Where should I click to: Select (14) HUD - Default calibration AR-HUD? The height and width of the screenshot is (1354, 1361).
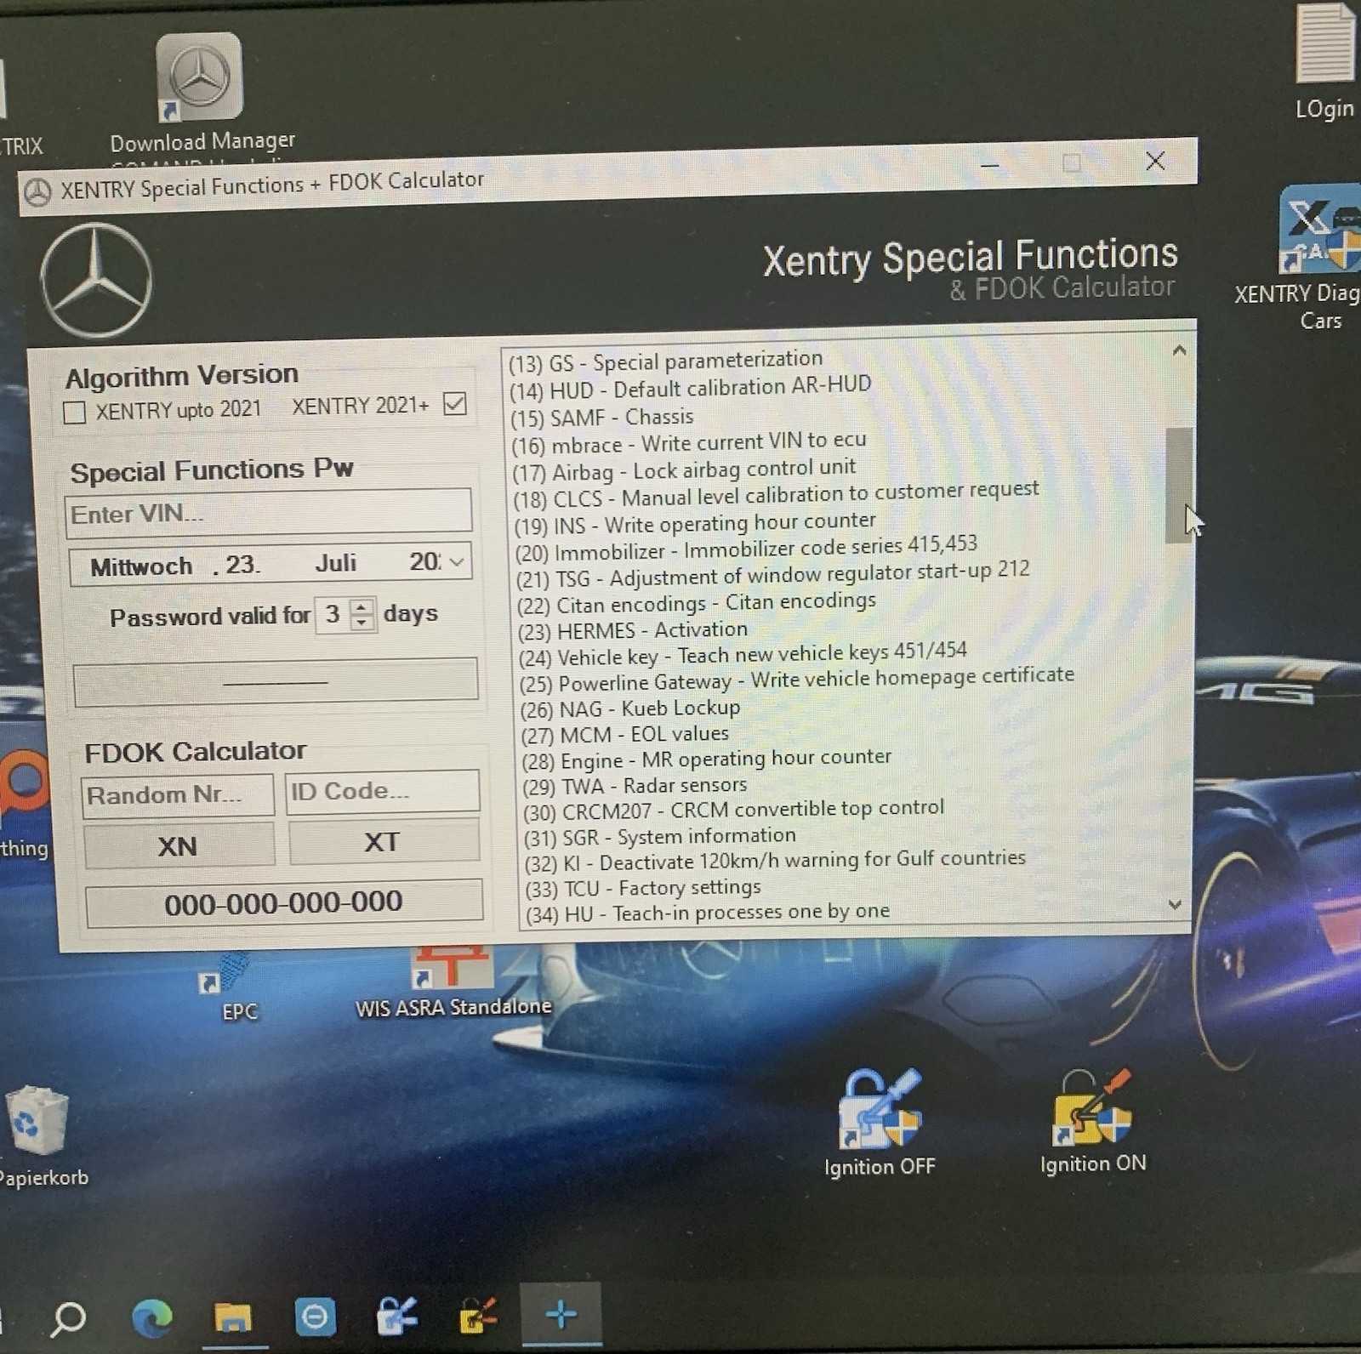point(691,388)
